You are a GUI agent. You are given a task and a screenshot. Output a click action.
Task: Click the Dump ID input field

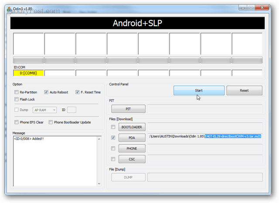[x=71, y=110]
